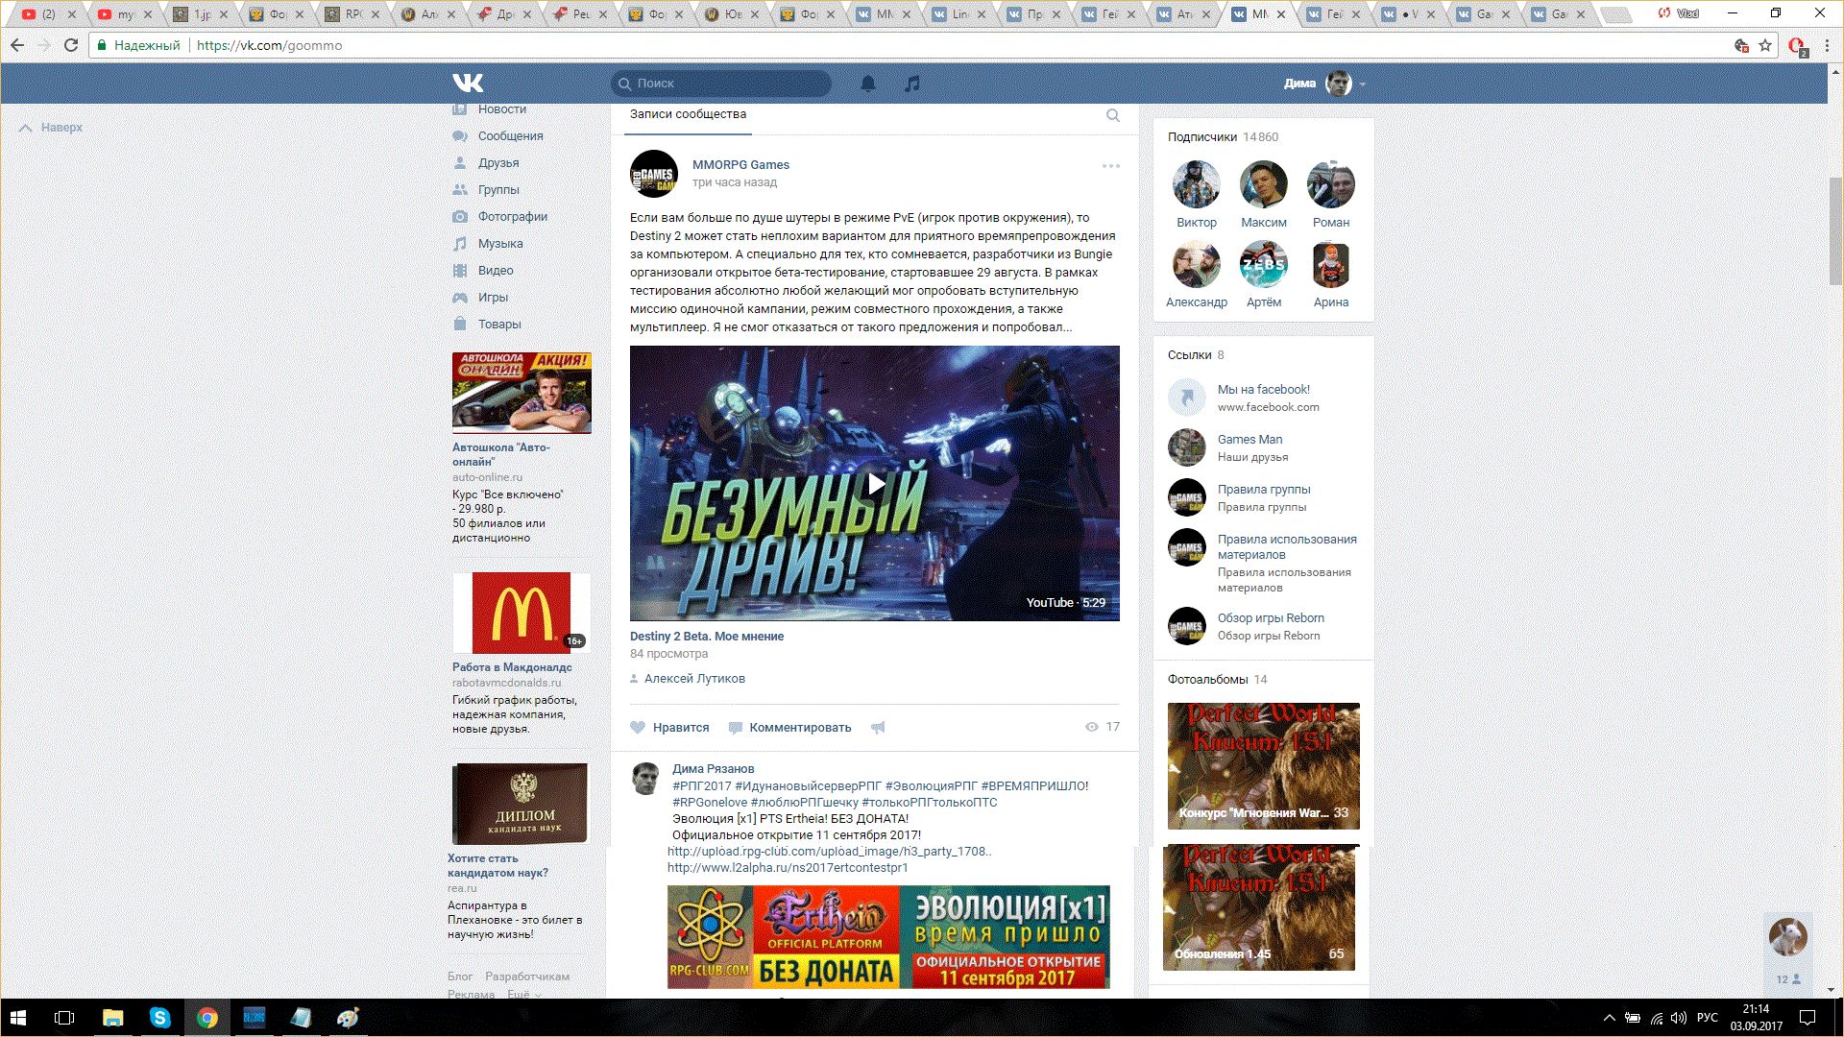
Task: Open the floating chat avatar at bottom right
Action: [1787, 936]
